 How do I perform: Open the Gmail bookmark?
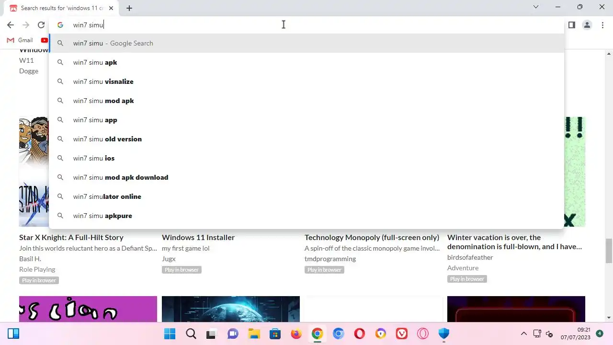(20, 40)
